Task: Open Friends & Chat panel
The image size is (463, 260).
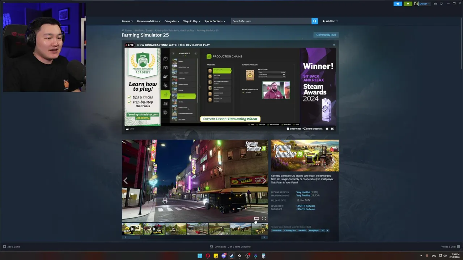Action: (450, 247)
